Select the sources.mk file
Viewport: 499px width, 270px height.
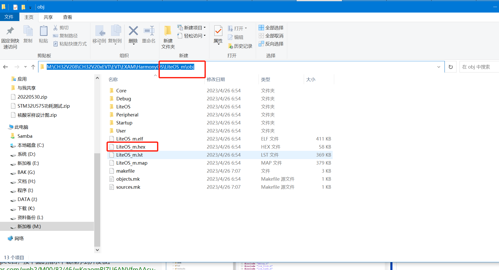[128, 187]
